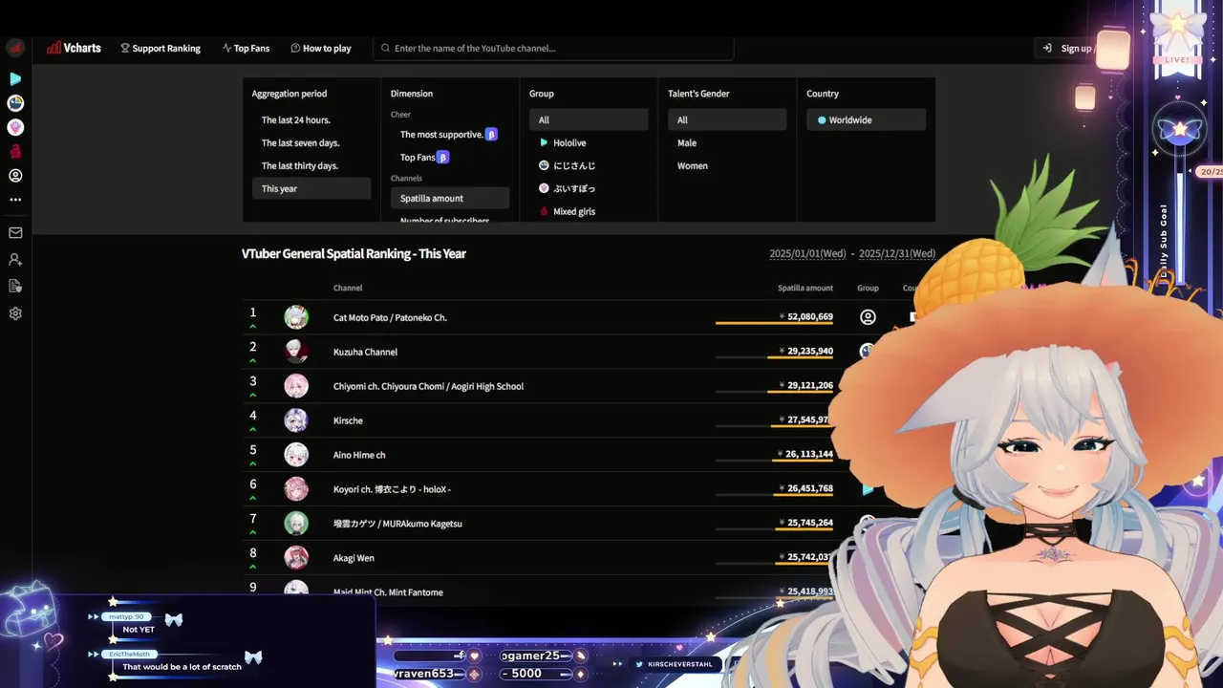Click the Group column header

click(x=868, y=288)
